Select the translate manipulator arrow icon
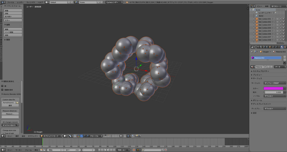 point(82,136)
